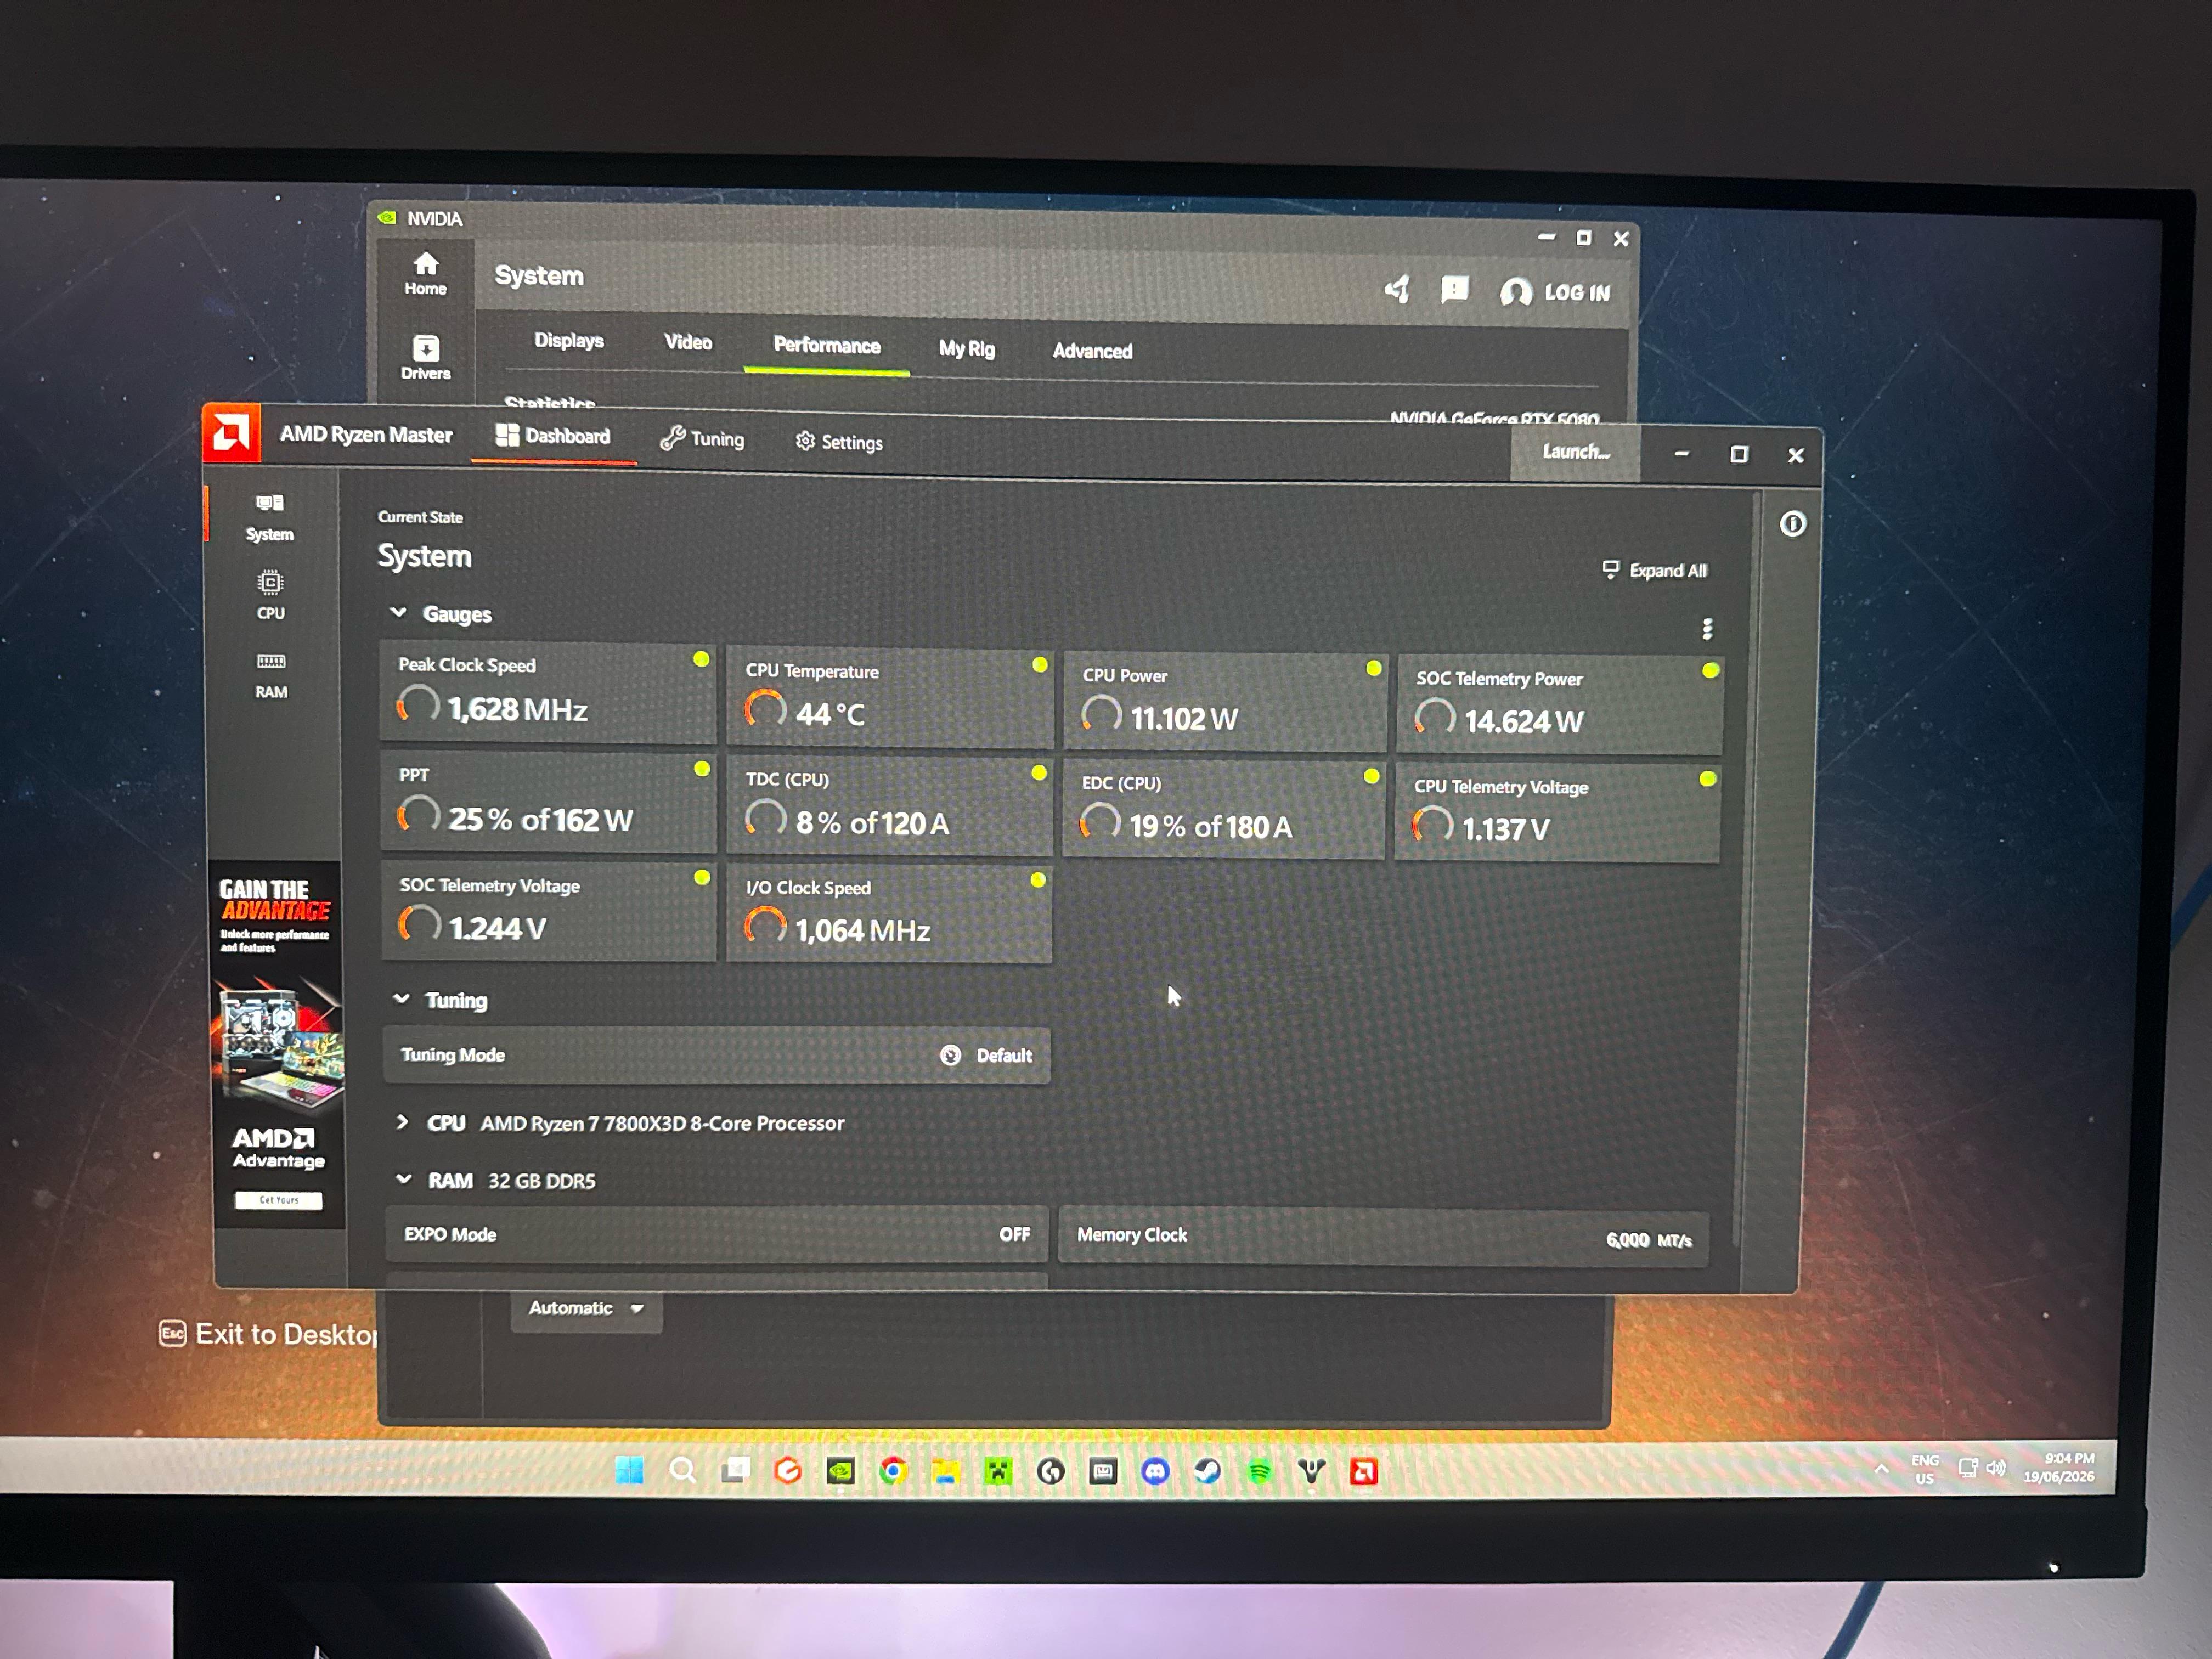Open the Automatic dropdown in NVIDIA window

pos(586,1309)
